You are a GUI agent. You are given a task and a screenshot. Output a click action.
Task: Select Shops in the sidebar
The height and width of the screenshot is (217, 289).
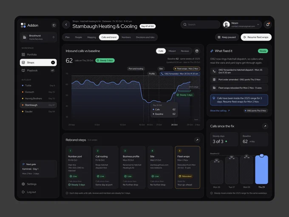pyautogui.click(x=38, y=63)
